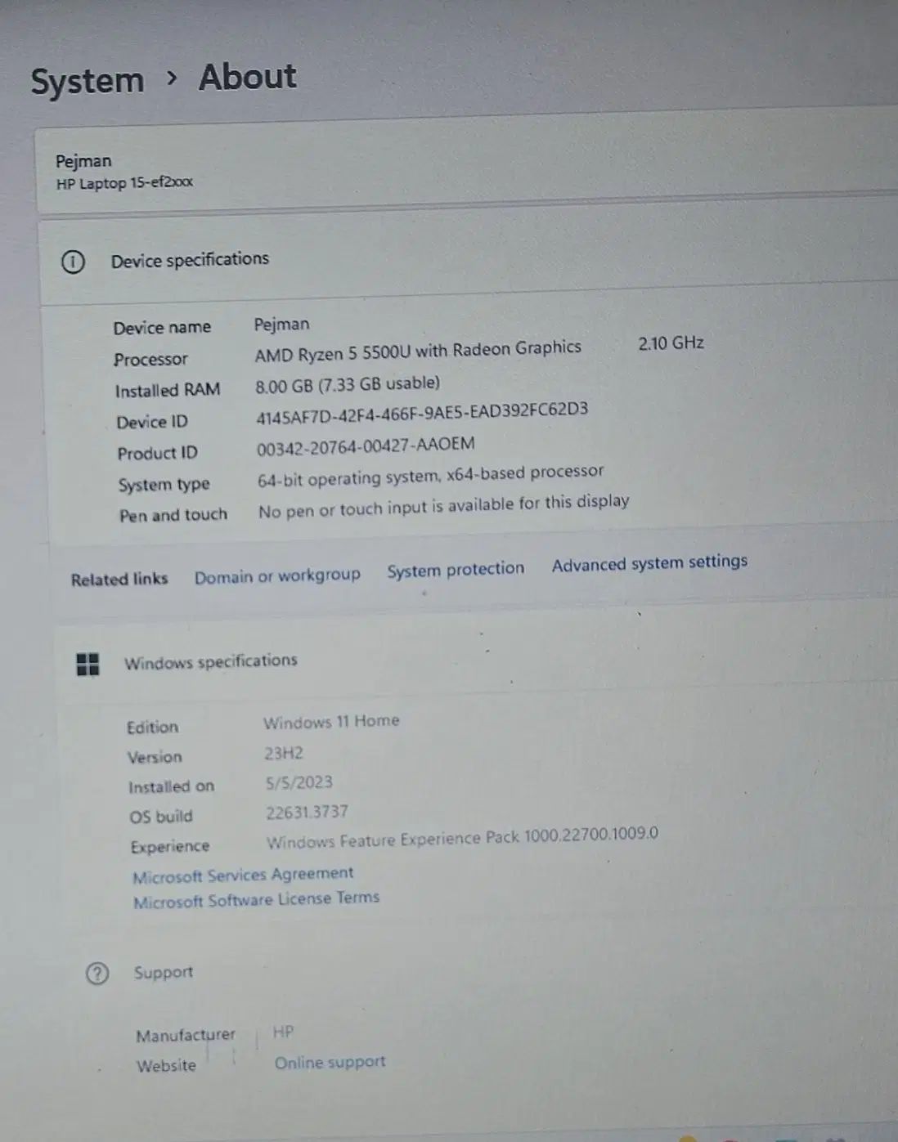
Task: Select OS build number 22631.3737
Action: pyautogui.click(x=307, y=813)
